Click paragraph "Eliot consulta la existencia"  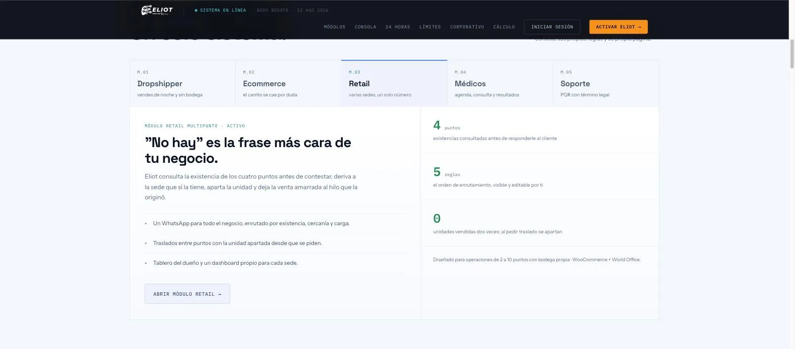pyautogui.click(x=251, y=187)
